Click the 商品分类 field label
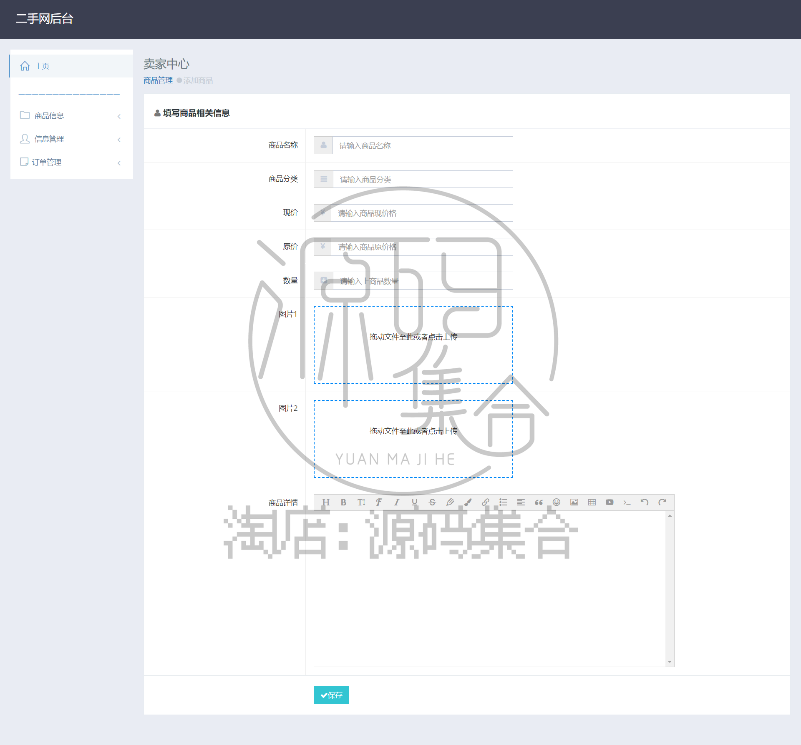This screenshot has height=745, width=801. 283,179
